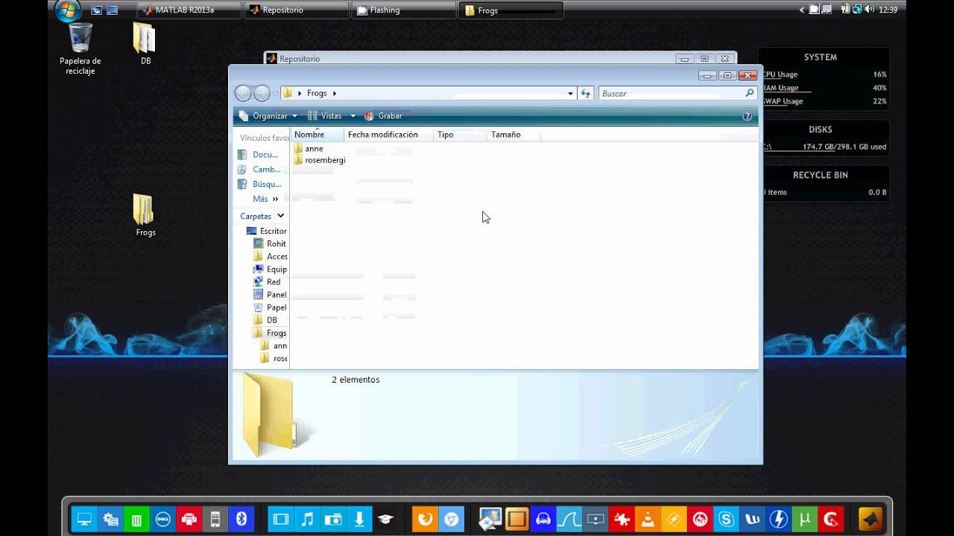Switch to MATLAB R2013a taskbar button
954x536 pixels.
pos(189,10)
